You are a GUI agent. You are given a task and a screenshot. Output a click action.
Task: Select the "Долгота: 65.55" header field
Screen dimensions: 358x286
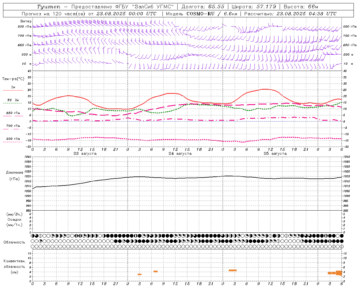pyautogui.click(x=203, y=7)
